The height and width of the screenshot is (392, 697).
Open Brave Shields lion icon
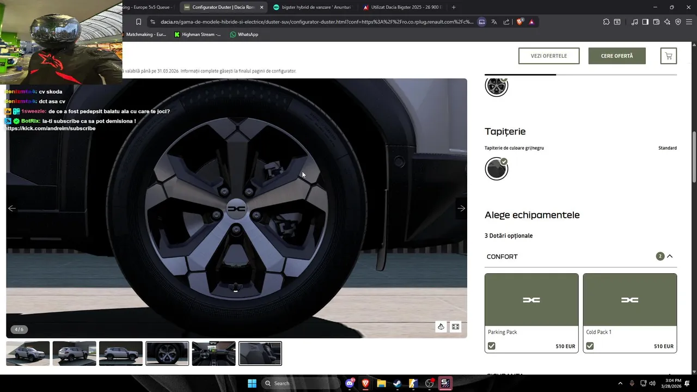[x=520, y=22]
